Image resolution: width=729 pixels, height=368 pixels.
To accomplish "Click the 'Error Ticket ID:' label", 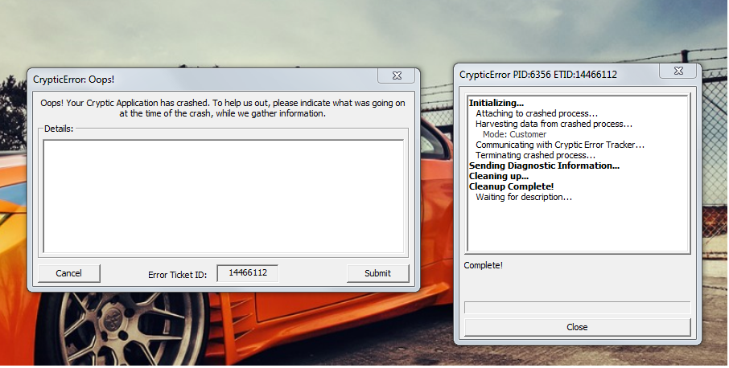I will [177, 275].
